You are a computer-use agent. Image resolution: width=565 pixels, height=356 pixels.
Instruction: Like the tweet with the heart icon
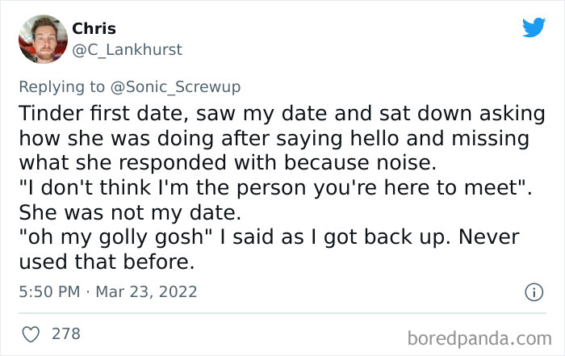click(x=32, y=333)
